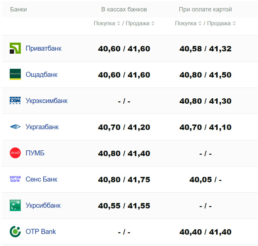Viewport: 258px width, 246px height.
Task: Click the Банки column header
Action: [18, 9]
